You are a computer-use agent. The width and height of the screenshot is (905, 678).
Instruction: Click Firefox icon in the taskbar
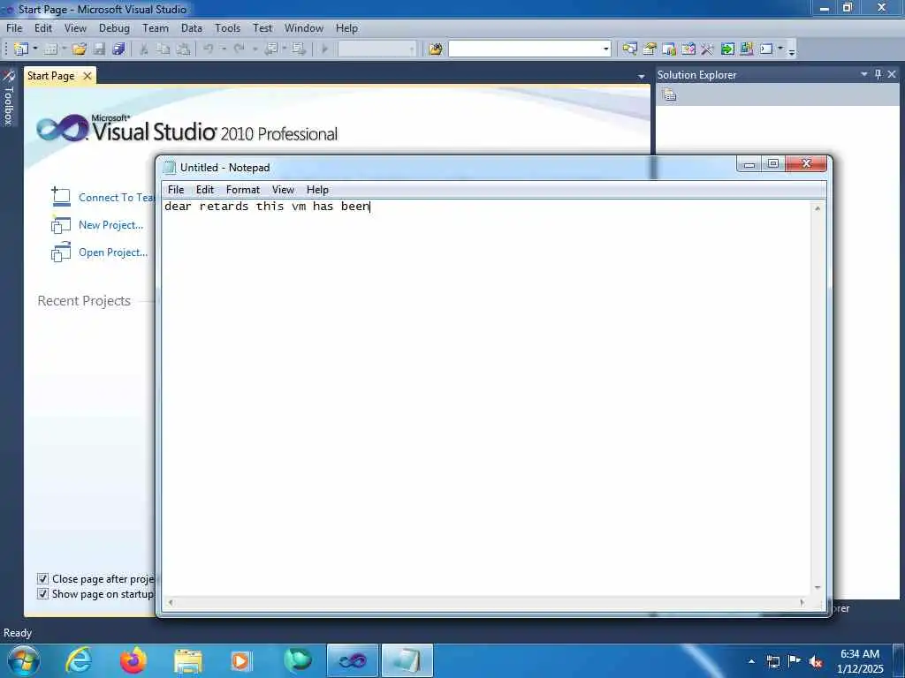133,660
